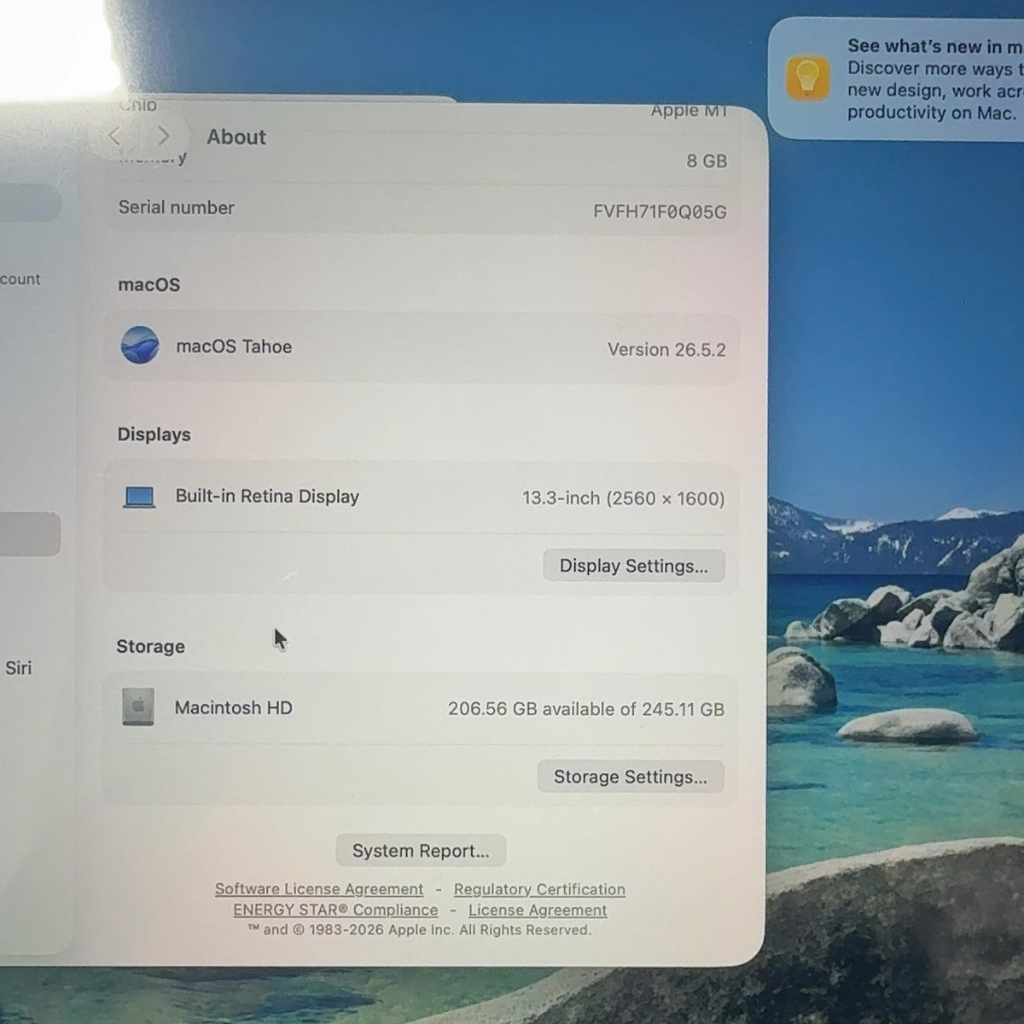Go back with the left chevron
This screenshot has width=1024, height=1024.
(x=116, y=137)
